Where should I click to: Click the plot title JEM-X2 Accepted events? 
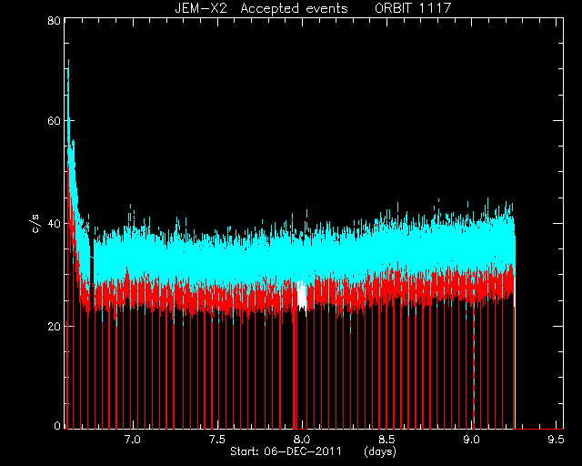click(261, 8)
